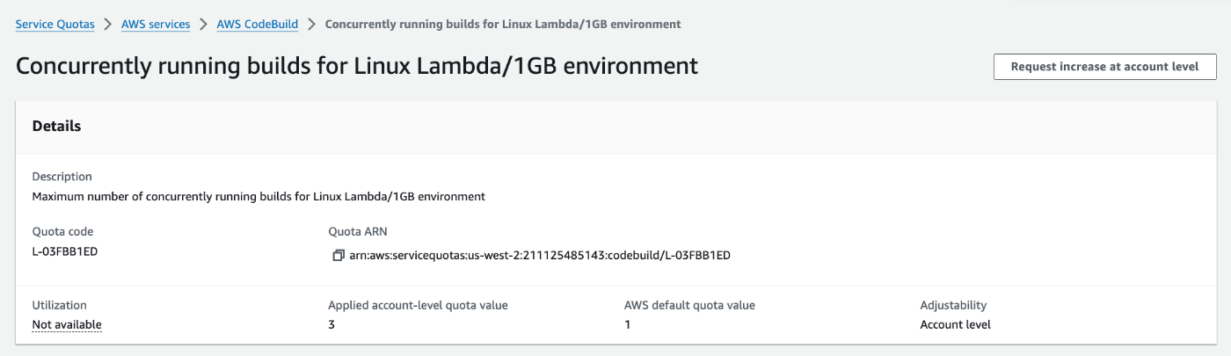Navigate to AWS CodeBuild breadcrumb

[258, 25]
